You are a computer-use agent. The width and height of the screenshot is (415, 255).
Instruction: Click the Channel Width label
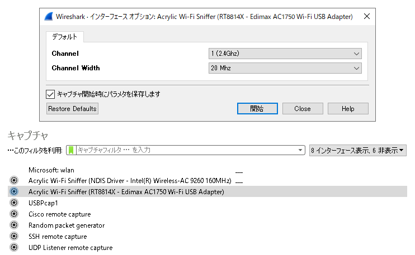point(76,68)
